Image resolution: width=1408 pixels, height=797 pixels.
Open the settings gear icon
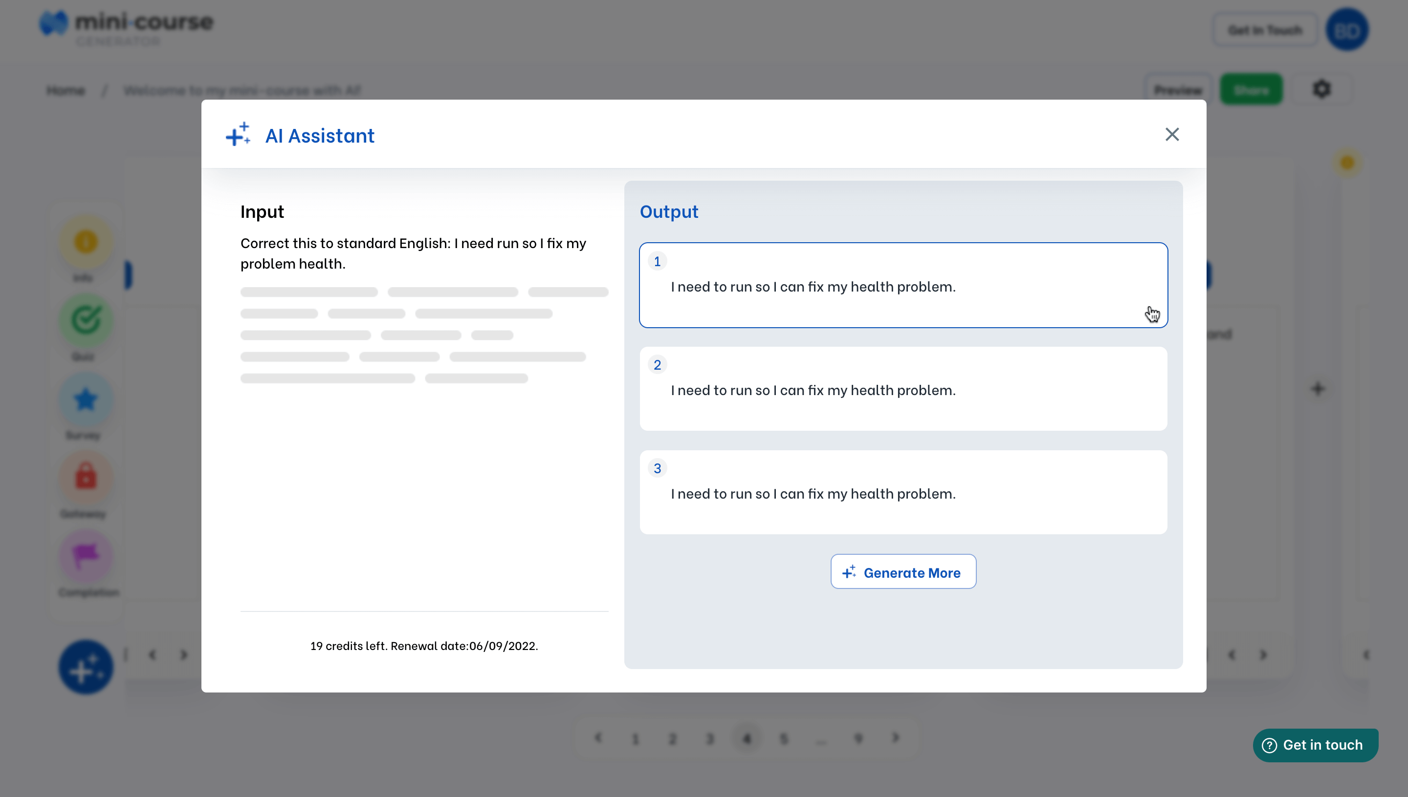point(1321,89)
